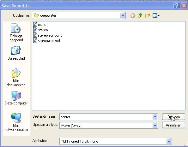Open Mijn netwerklocaties
This screenshot has width=188, height=147.
coord(16,122)
